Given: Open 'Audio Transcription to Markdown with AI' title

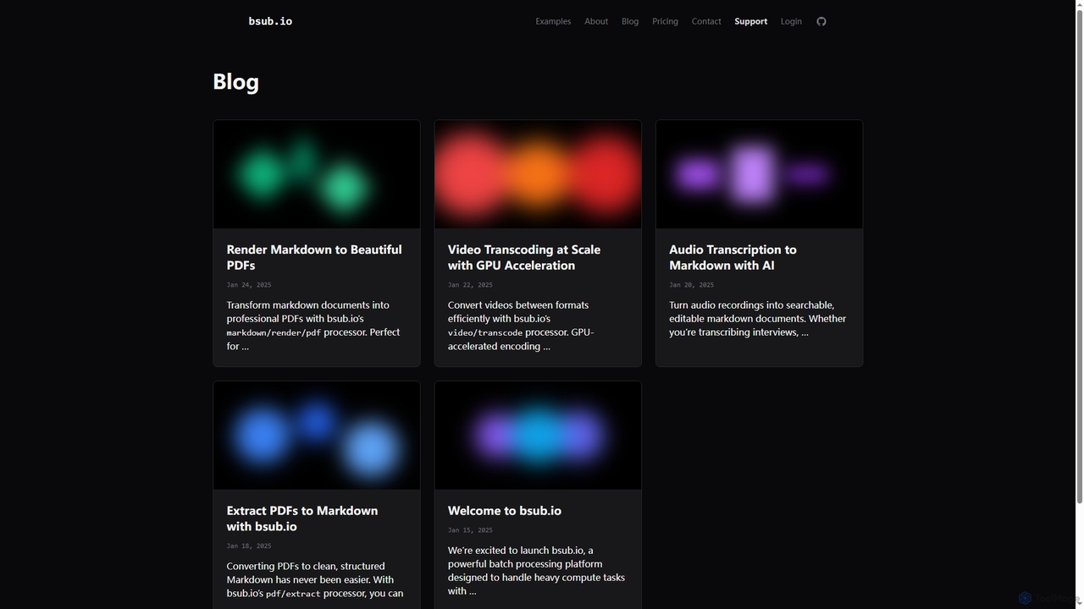Looking at the screenshot, I should click(733, 257).
